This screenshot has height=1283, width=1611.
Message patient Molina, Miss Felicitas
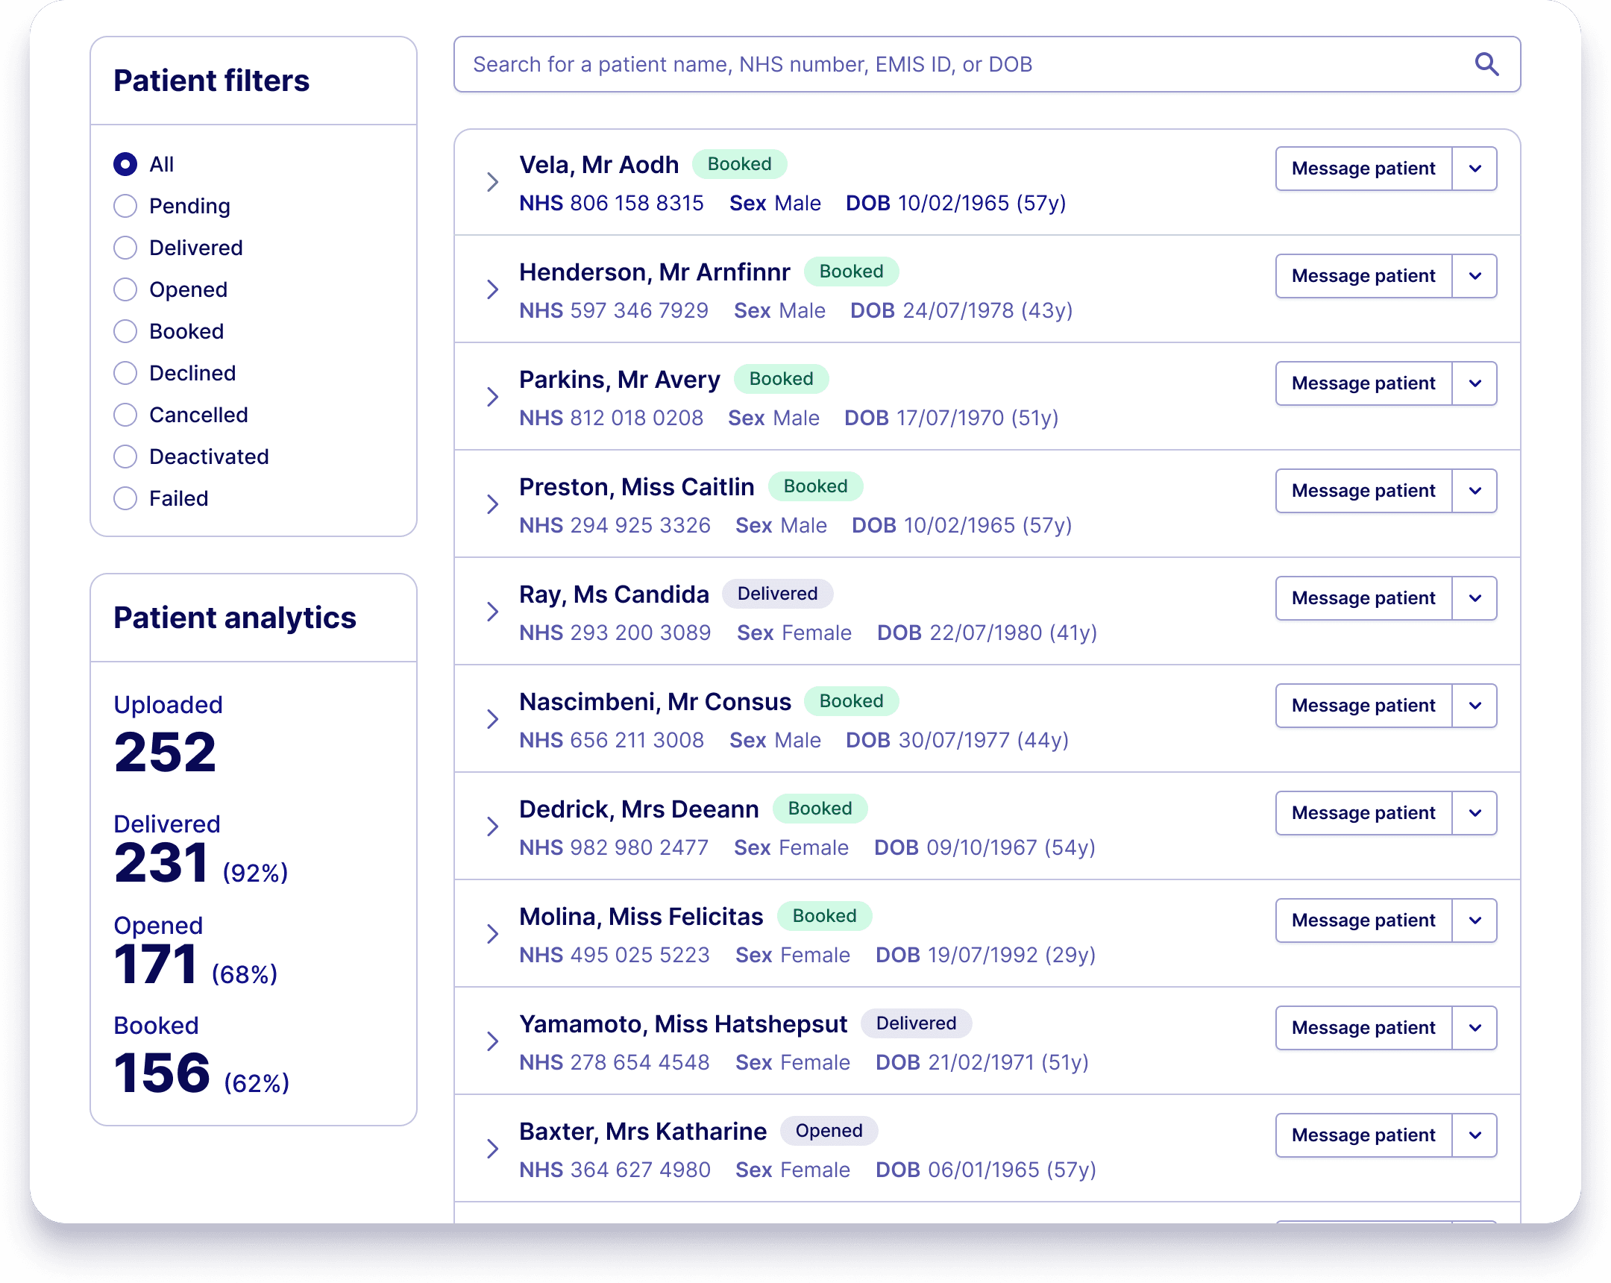click(1363, 920)
